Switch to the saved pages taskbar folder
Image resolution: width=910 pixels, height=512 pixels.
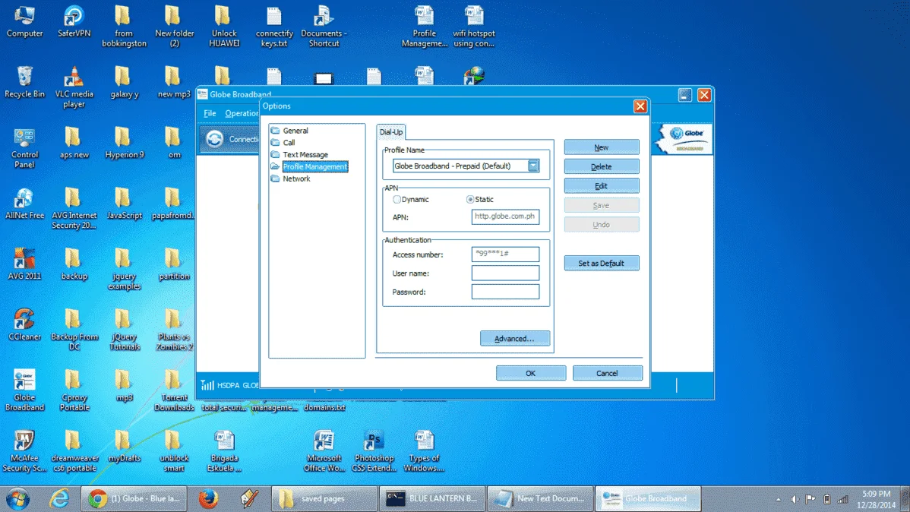[x=324, y=498]
